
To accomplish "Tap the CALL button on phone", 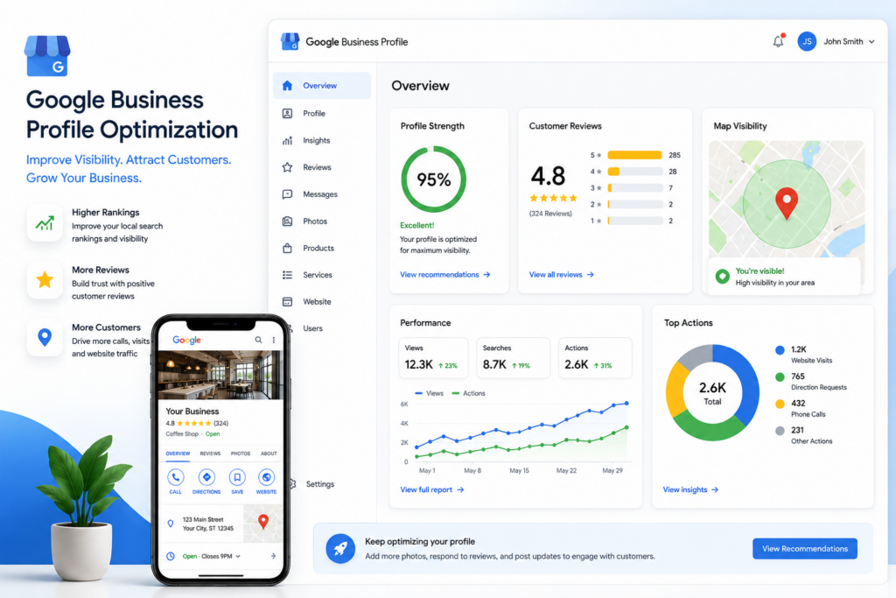I will tap(175, 482).
